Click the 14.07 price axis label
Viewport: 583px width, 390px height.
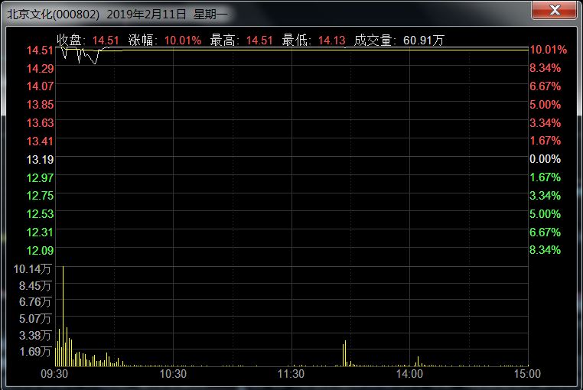point(40,86)
